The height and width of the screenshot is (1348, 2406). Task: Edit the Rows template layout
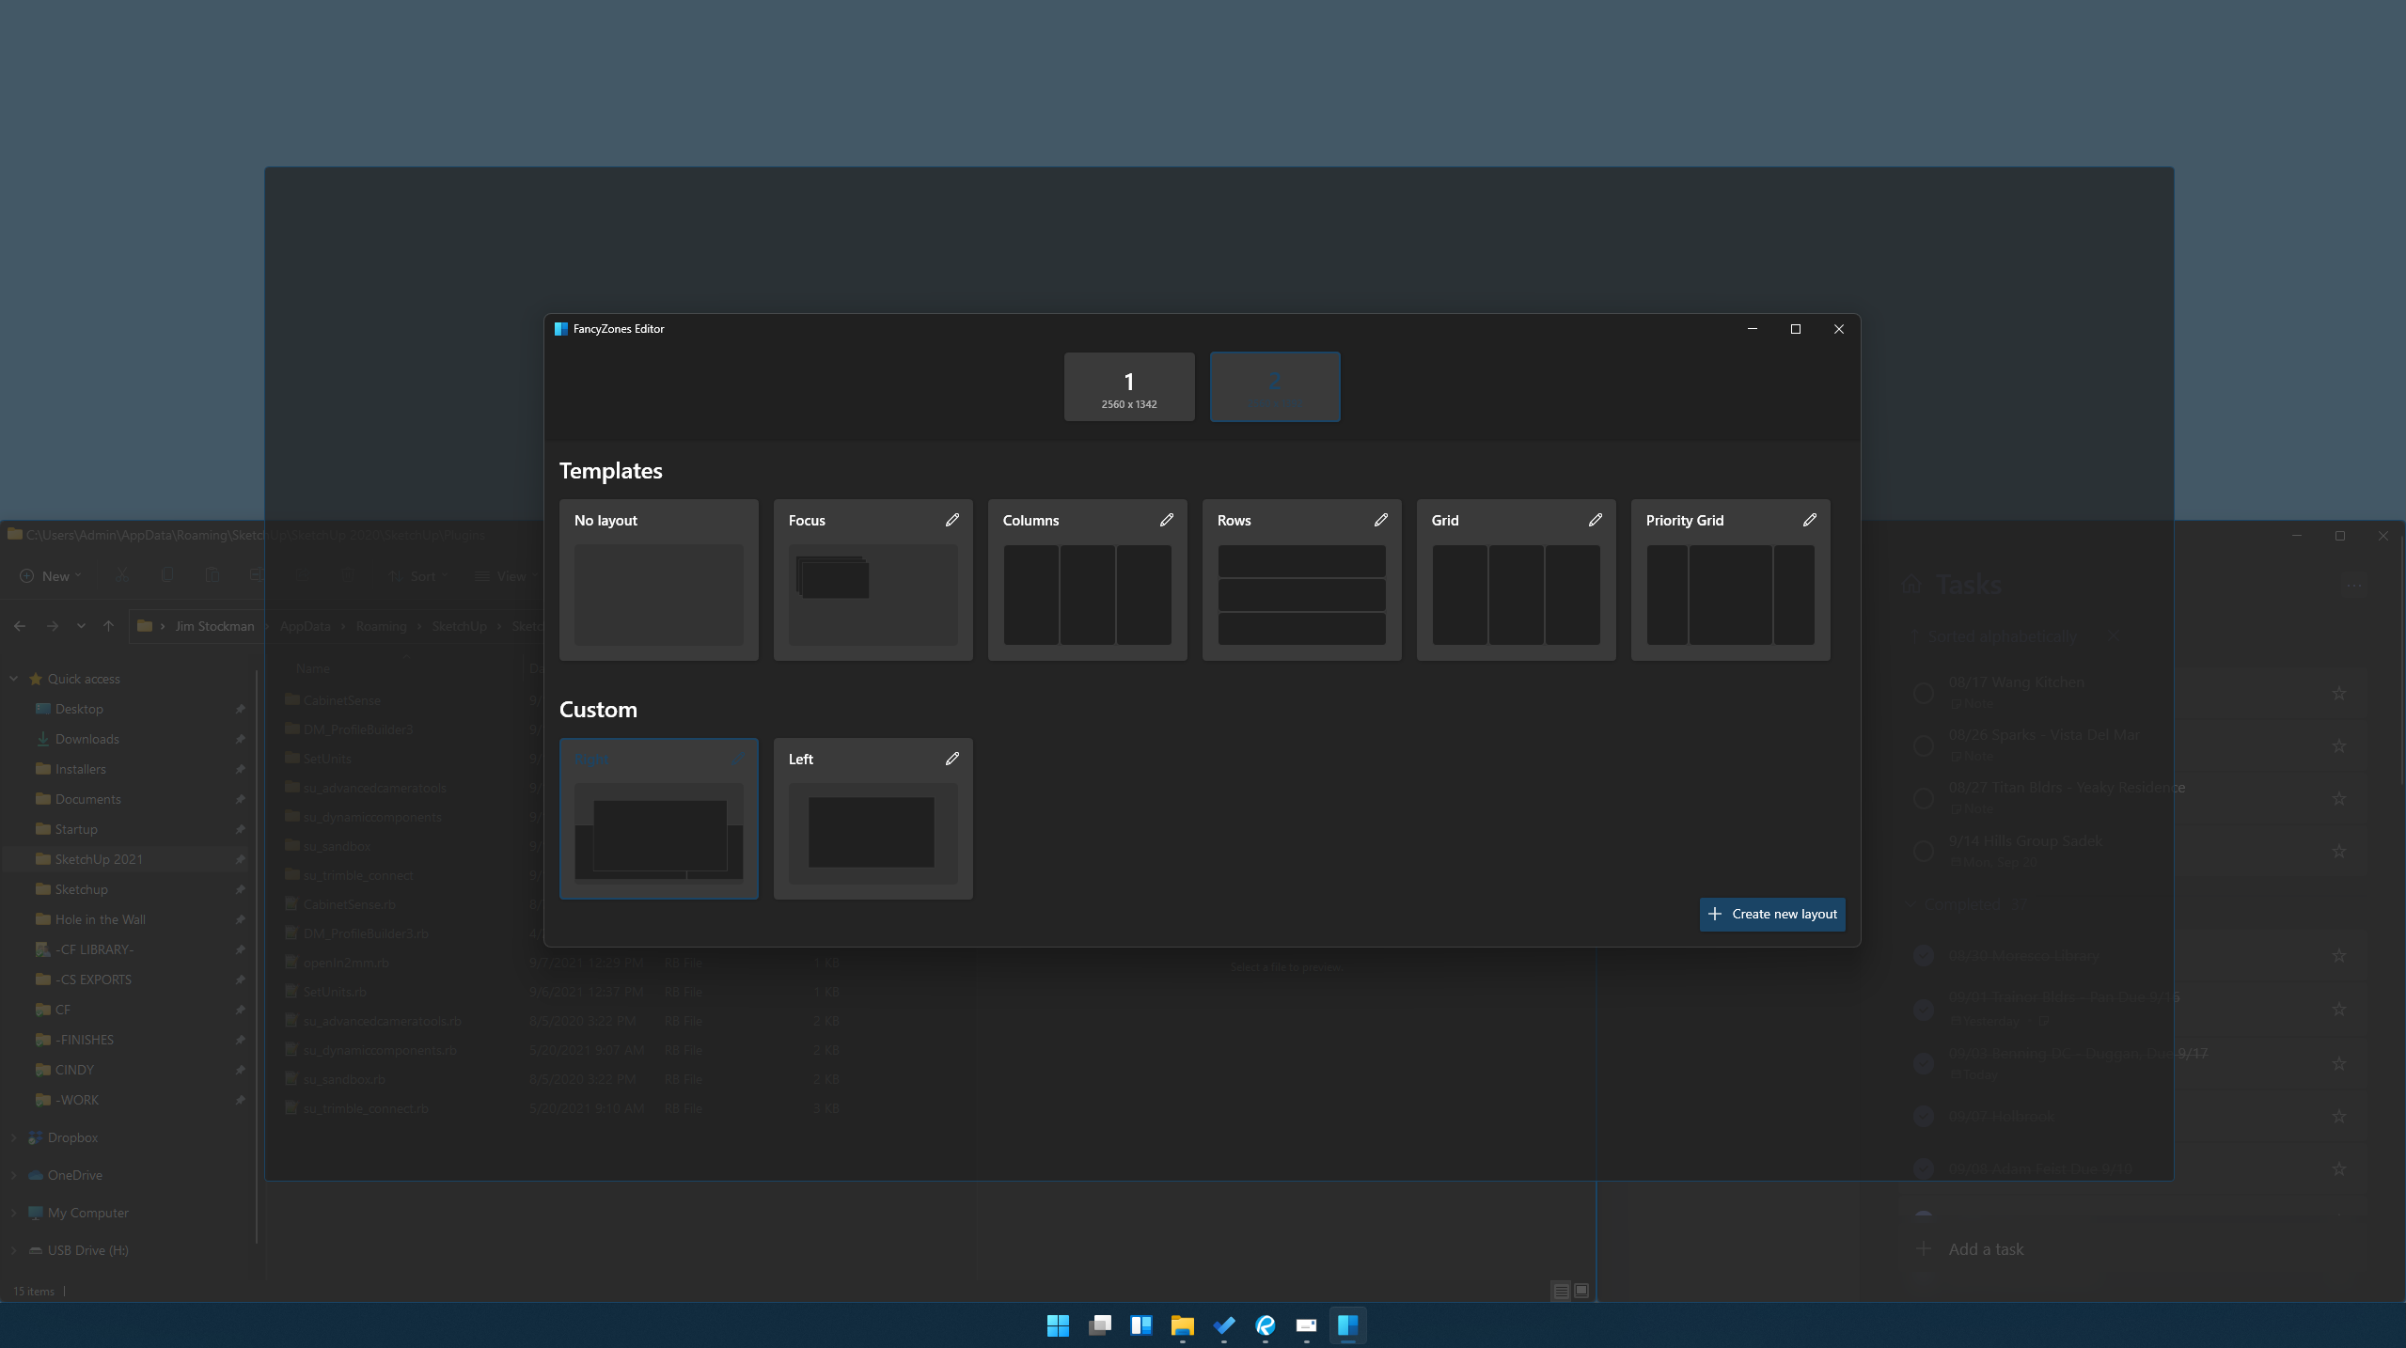tap(1380, 519)
